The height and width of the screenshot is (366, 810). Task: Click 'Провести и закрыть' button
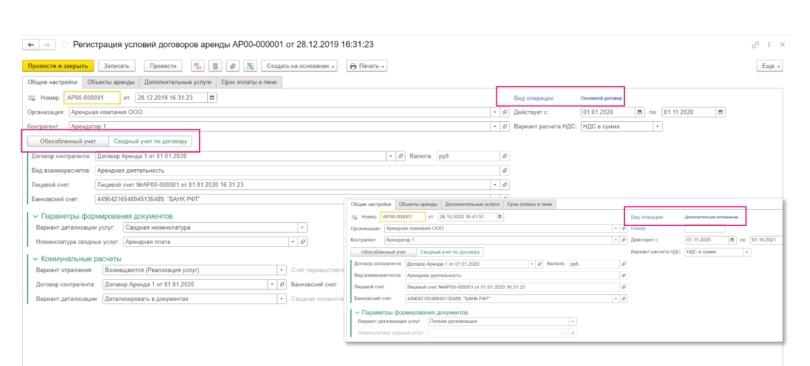pos(58,66)
